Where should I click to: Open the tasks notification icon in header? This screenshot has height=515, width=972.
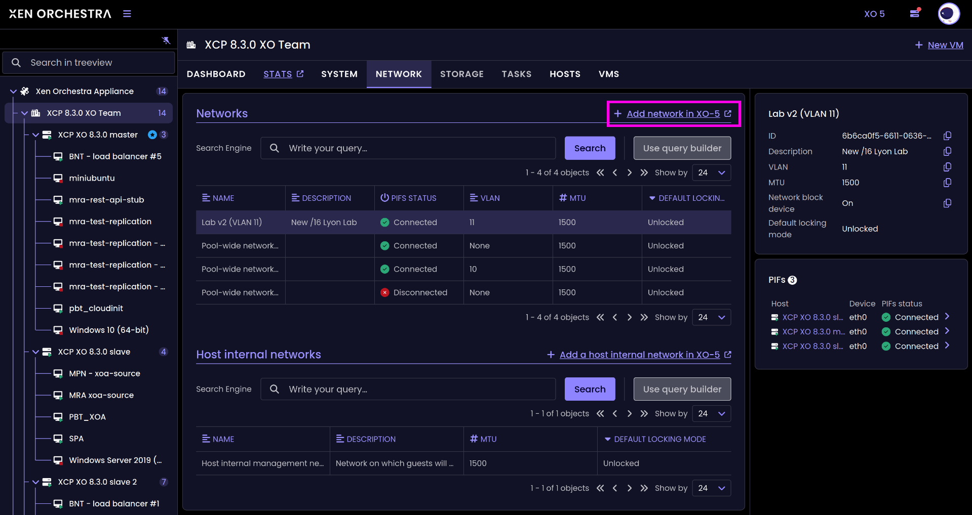915,14
